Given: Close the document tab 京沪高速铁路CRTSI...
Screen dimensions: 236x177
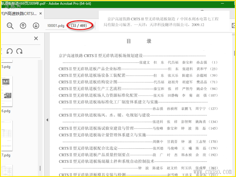Looking at the screenshot, I should tap(40, 14).
